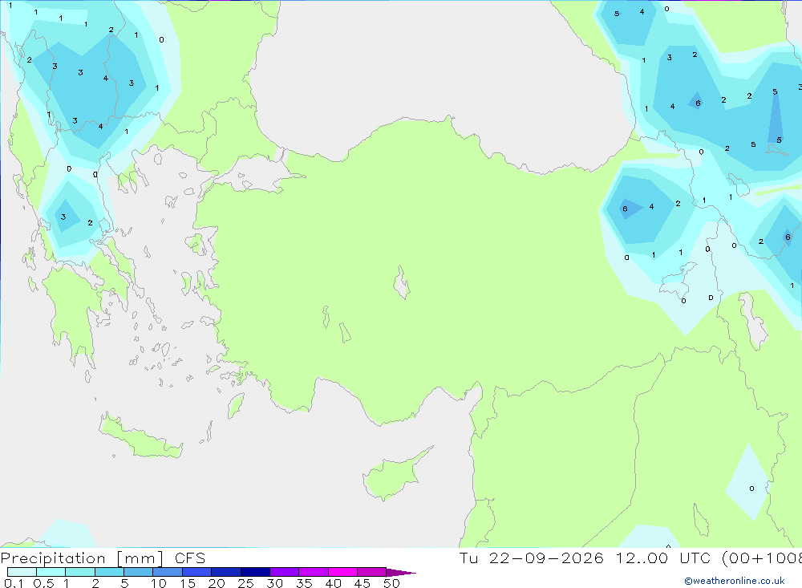Click the 25–30 mm navy legend swatch
This screenshot has width=802, height=588.
point(255,572)
